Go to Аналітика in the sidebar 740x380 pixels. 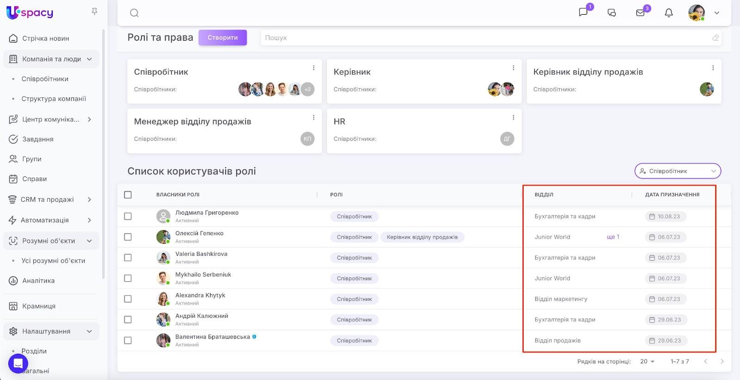[38, 281]
